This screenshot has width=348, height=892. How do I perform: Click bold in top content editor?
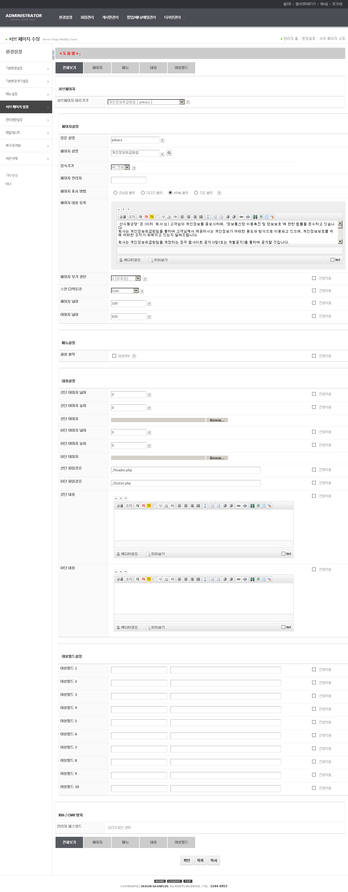pyautogui.click(x=137, y=506)
